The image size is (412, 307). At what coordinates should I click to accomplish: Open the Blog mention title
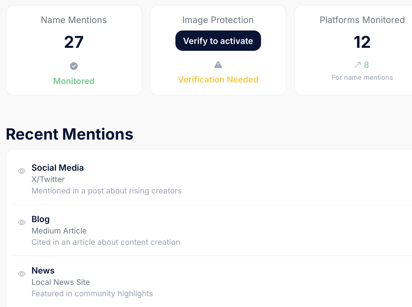tap(41, 219)
